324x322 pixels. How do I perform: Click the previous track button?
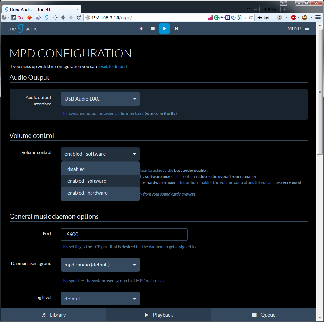[x=141, y=29]
